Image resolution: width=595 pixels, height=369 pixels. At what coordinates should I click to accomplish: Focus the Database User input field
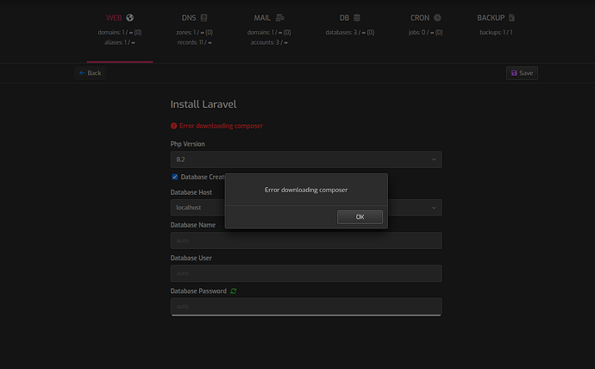[x=306, y=273]
